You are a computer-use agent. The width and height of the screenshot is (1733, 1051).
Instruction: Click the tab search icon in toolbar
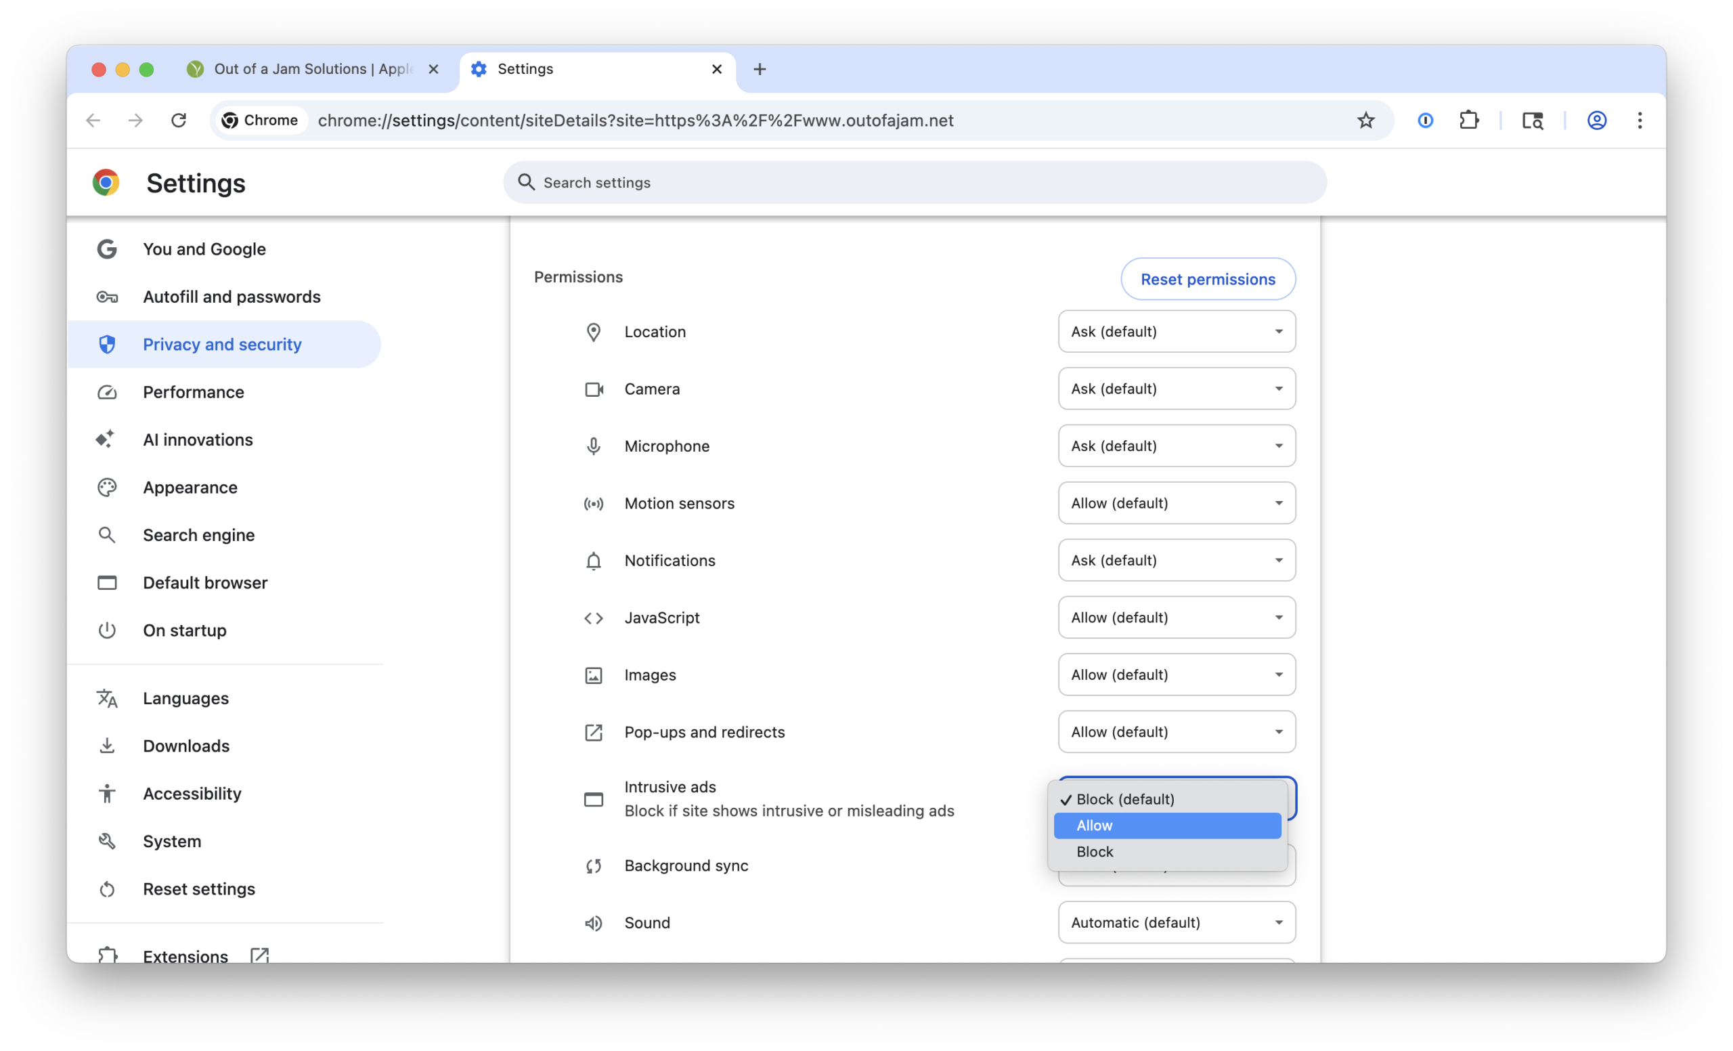[x=1532, y=121]
